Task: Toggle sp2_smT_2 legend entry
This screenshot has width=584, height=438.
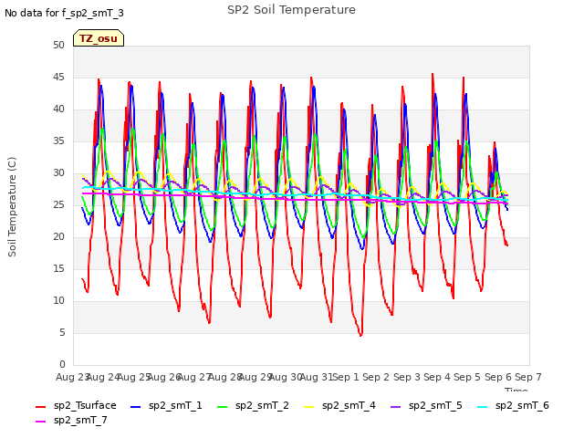Action: (253, 405)
